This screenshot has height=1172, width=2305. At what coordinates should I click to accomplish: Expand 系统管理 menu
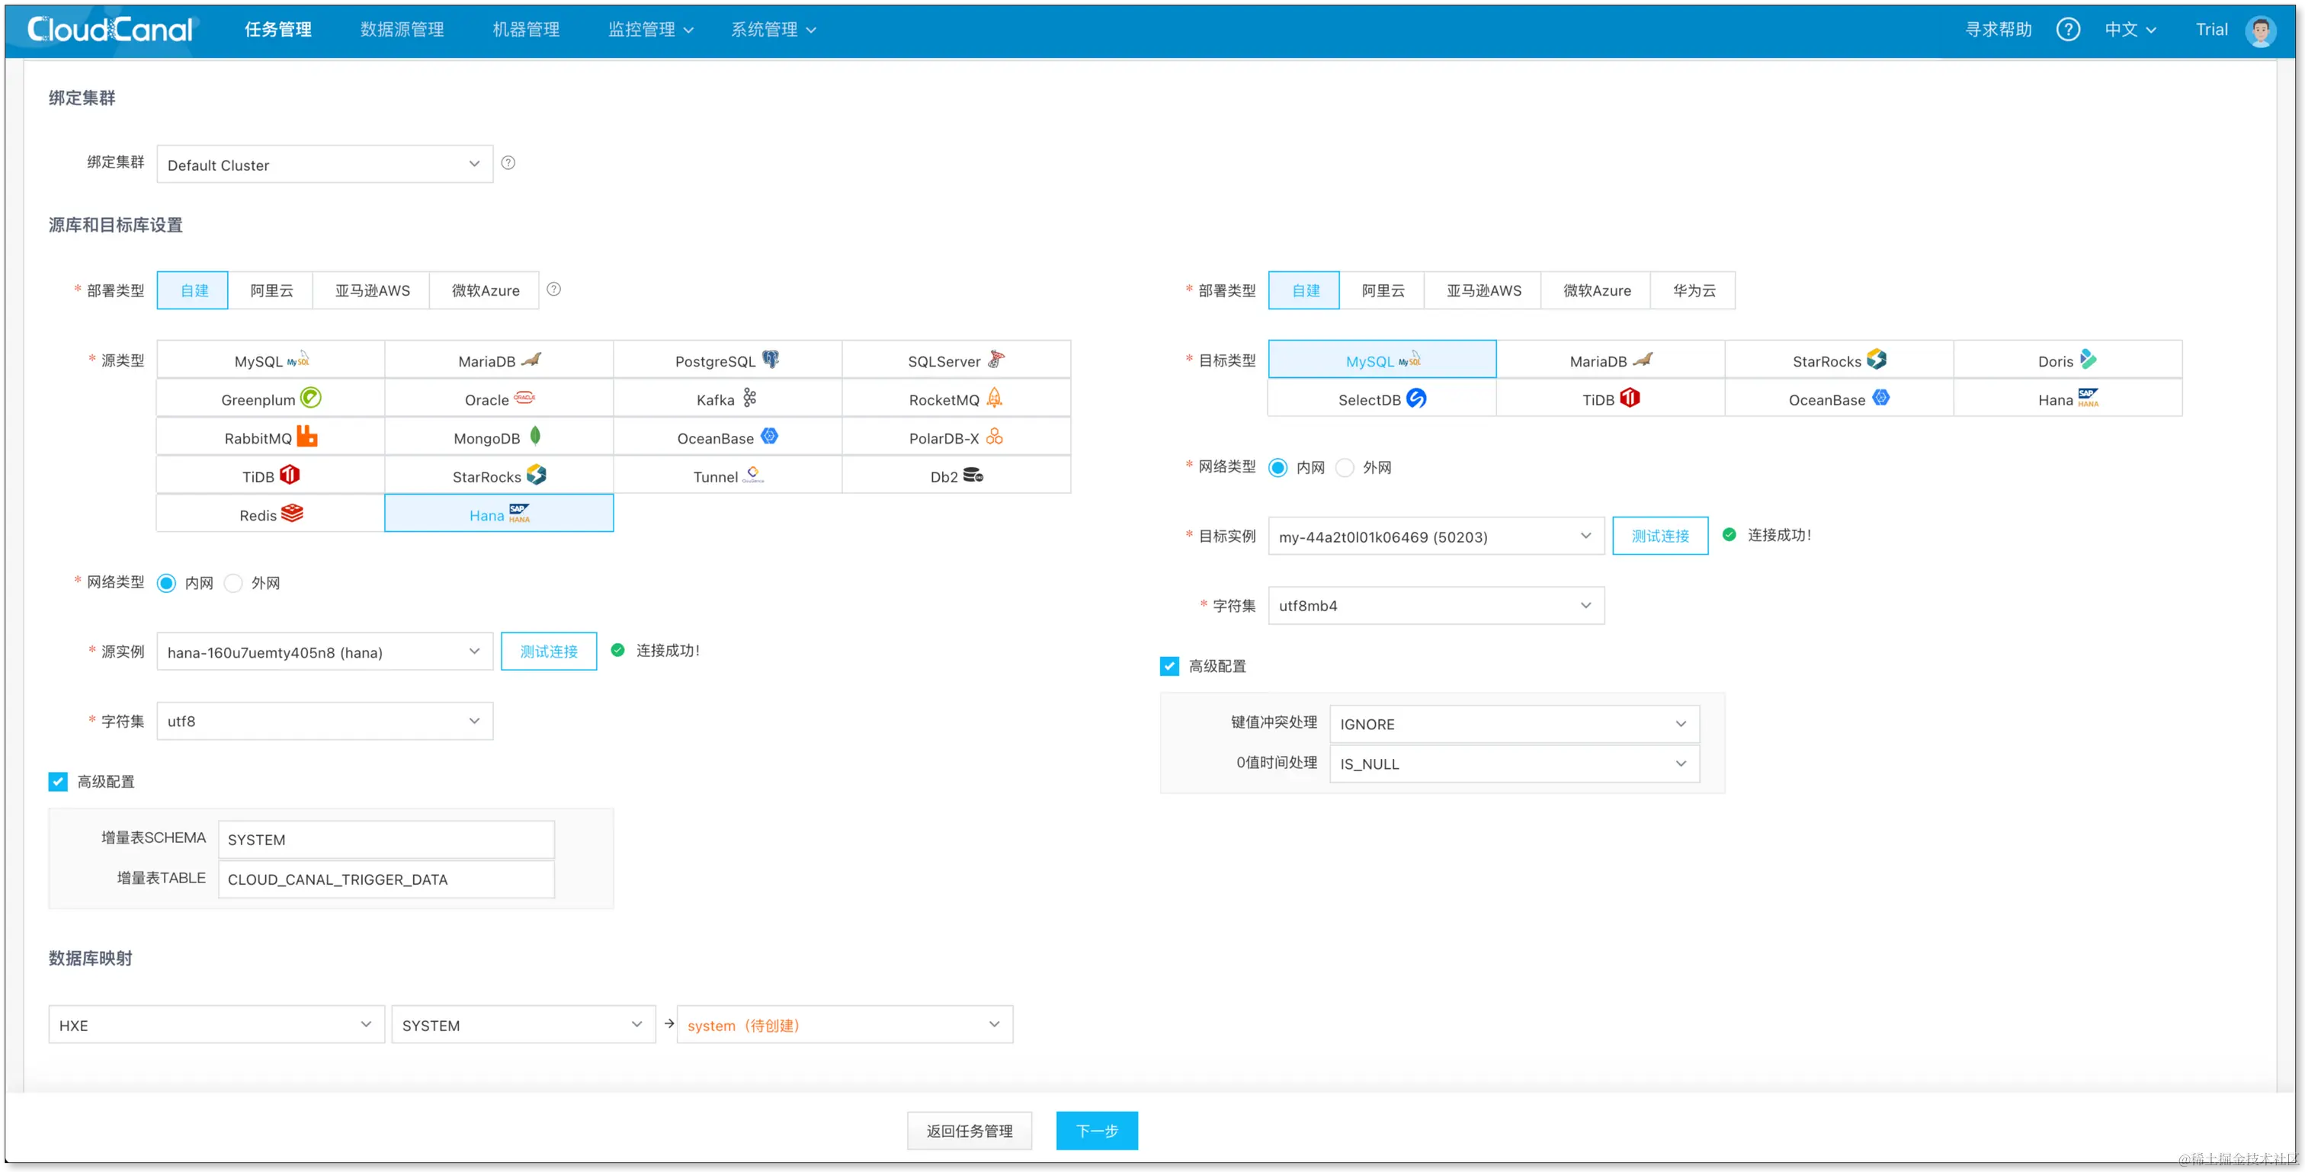click(x=773, y=30)
